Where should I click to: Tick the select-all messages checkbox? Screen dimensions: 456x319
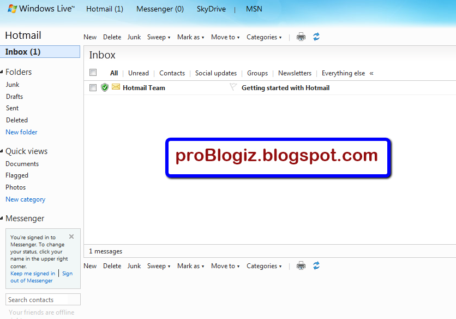93,72
